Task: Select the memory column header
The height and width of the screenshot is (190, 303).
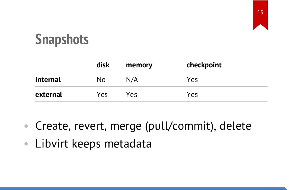Action: point(139,65)
